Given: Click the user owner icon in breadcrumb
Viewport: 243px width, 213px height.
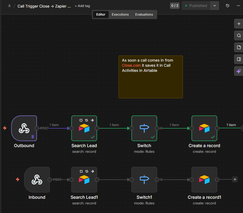Looking at the screenshot, I should coord(9,6).
